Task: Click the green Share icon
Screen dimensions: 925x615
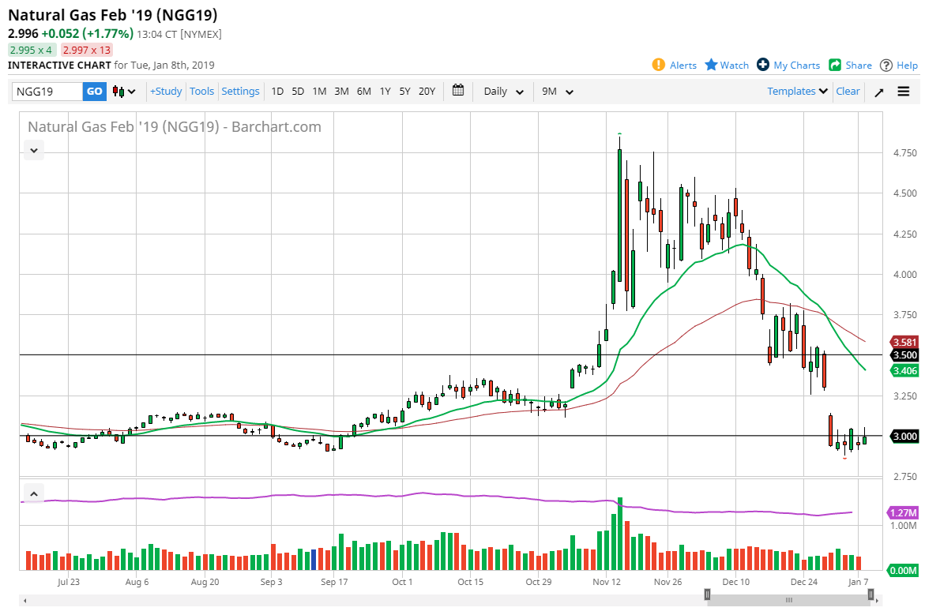Action: pyautogui.click(x=835, y=65)
